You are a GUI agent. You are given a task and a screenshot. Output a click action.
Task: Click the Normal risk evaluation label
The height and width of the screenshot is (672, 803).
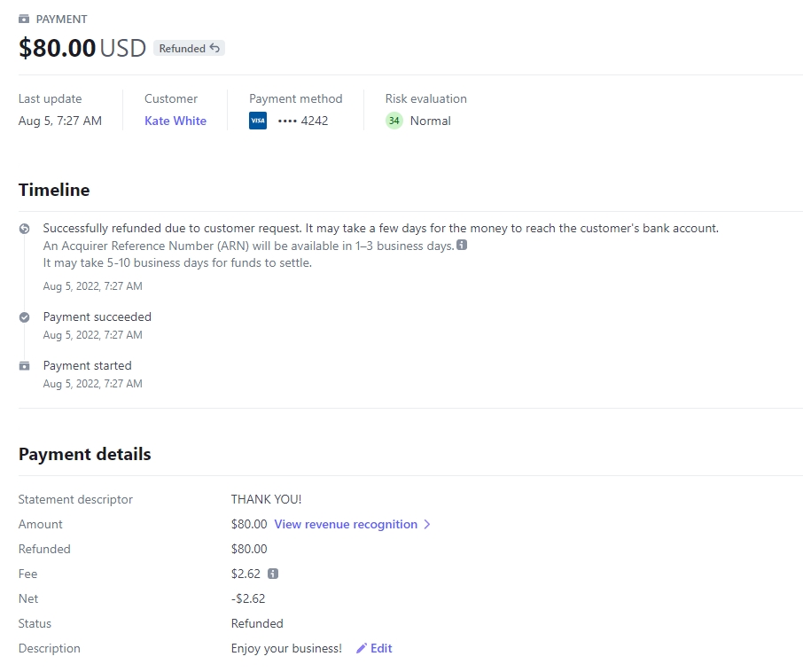coord(430,121)
